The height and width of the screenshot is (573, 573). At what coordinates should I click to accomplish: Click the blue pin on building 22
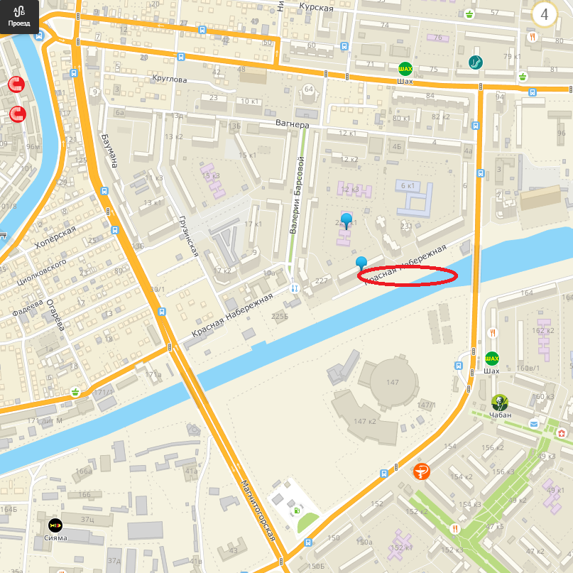pos(346,221)
